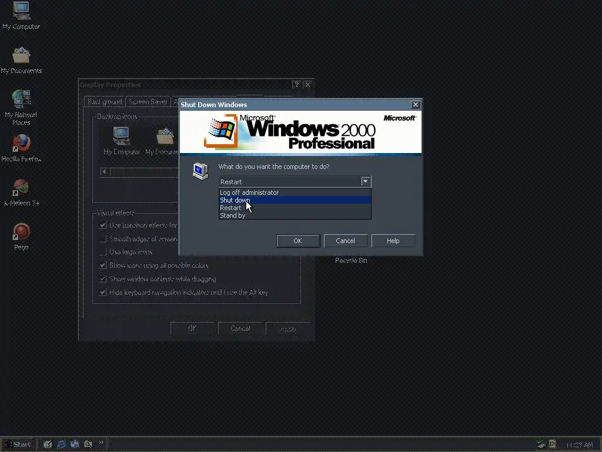Choose Log off administrator option
The height and width of the screenshot is (452, 602).
tap(295, 192)
